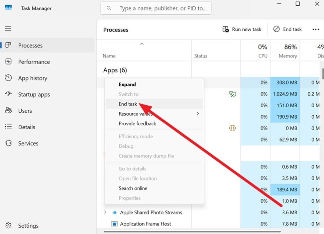Click the Run new task button

tap(242, 29)
